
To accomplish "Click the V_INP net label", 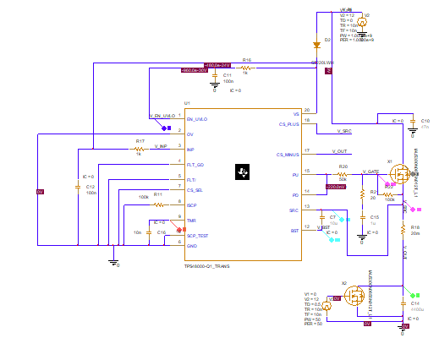I will tap(161, 146).
